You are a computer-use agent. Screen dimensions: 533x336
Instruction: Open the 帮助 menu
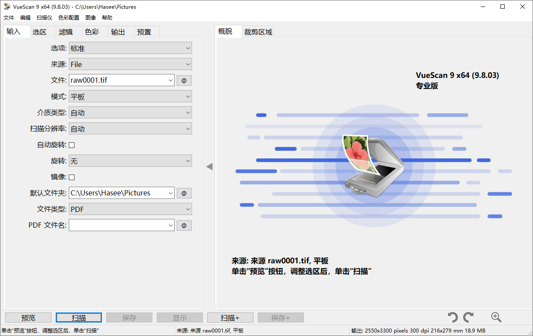coord(107,18)
